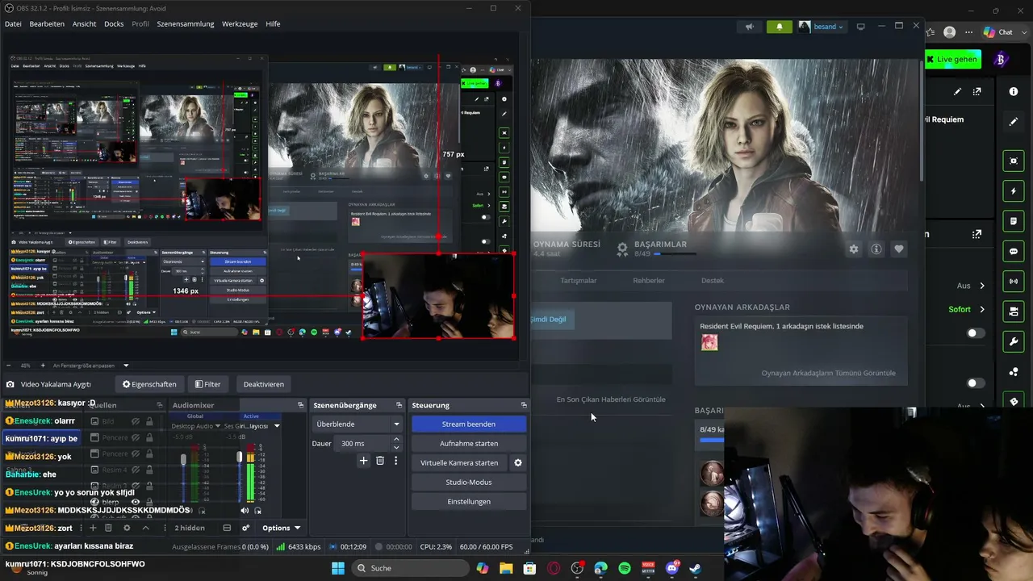The image size is (1033, 581).
Task: Click En Son Çıkan Haberleri Görüntüle
Action: coord(611,399)
